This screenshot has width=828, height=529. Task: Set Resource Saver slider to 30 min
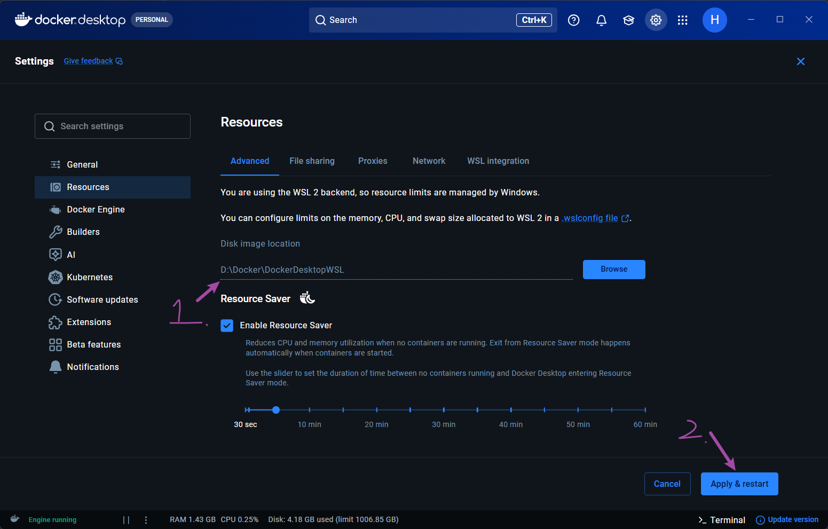444,410
